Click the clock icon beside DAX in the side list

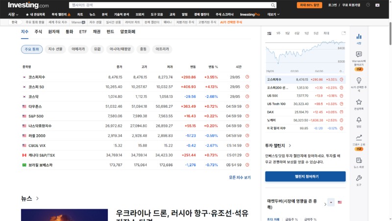342,112
